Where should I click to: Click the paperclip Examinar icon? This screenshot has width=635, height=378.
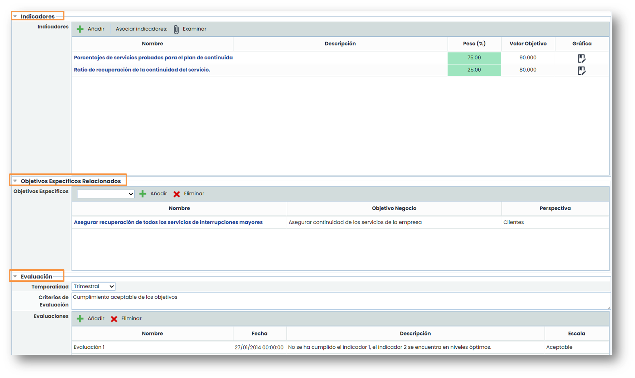point(176,29)
